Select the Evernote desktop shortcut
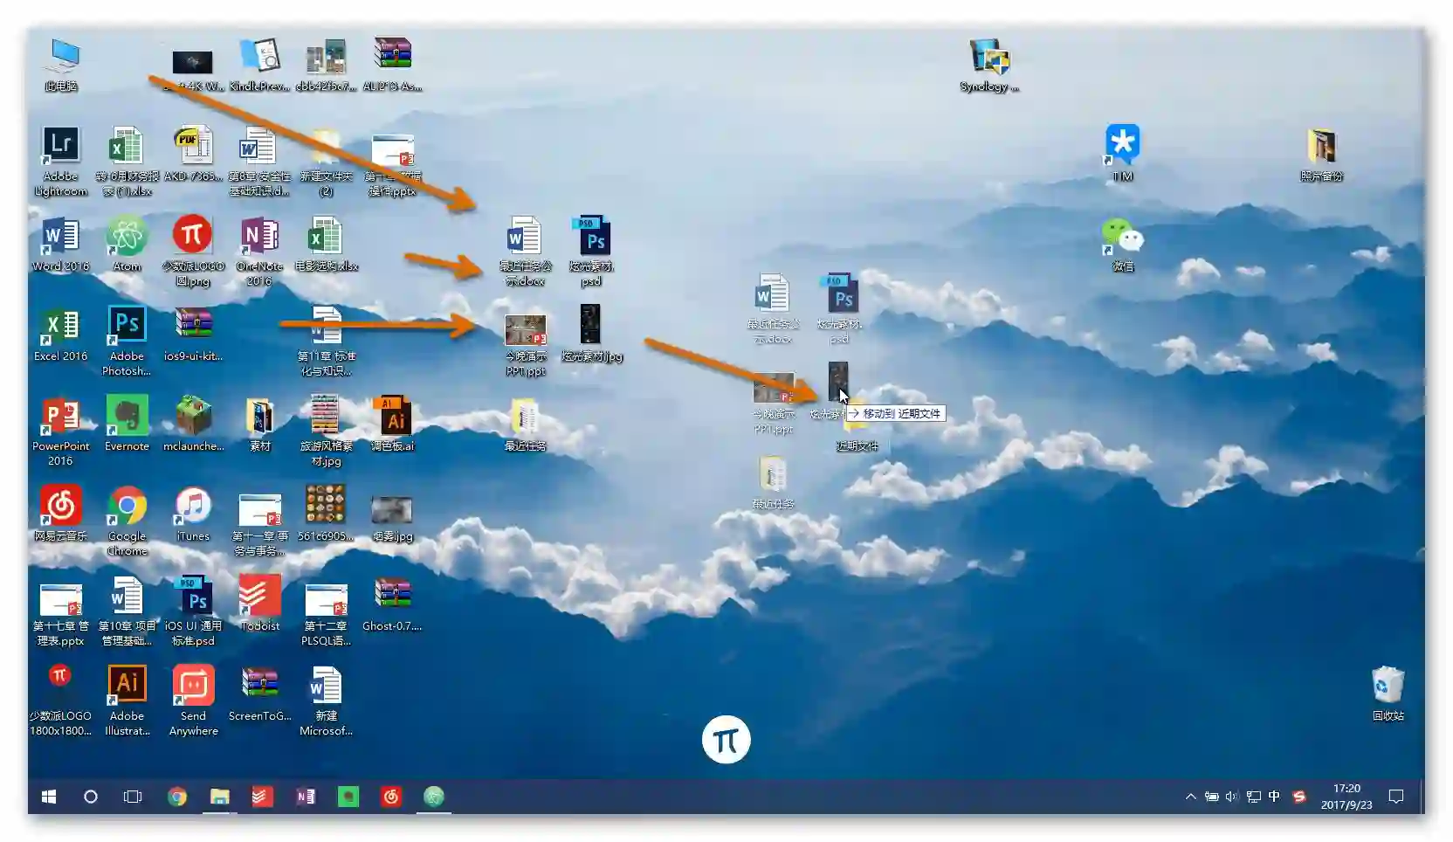Screen dimensions: 1453x842 127,424
